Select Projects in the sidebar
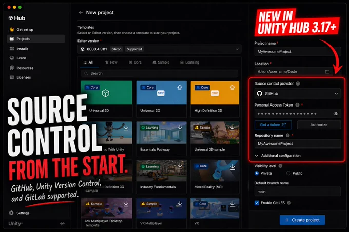The image size is (349, 232). click(35, 39)
